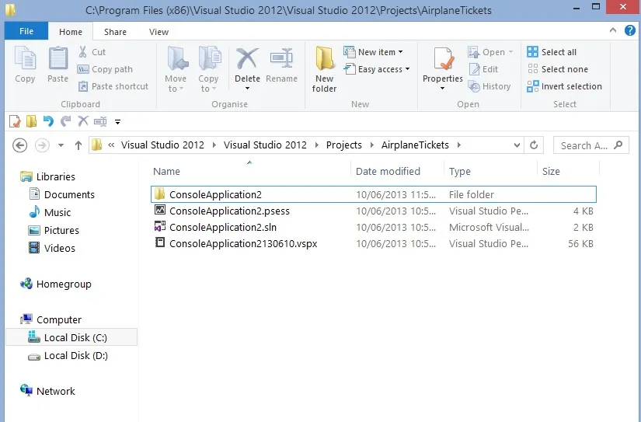
Task: Click quick access Delete X icon
Action: 83,121
